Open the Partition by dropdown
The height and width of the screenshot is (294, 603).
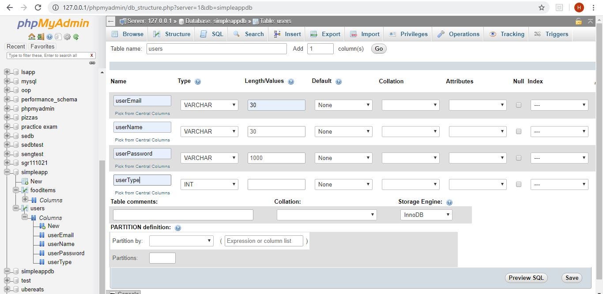point(181,241)
